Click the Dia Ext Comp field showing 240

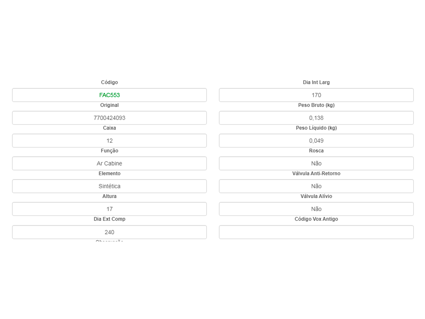pyautogui.click(x=109, y=232)
